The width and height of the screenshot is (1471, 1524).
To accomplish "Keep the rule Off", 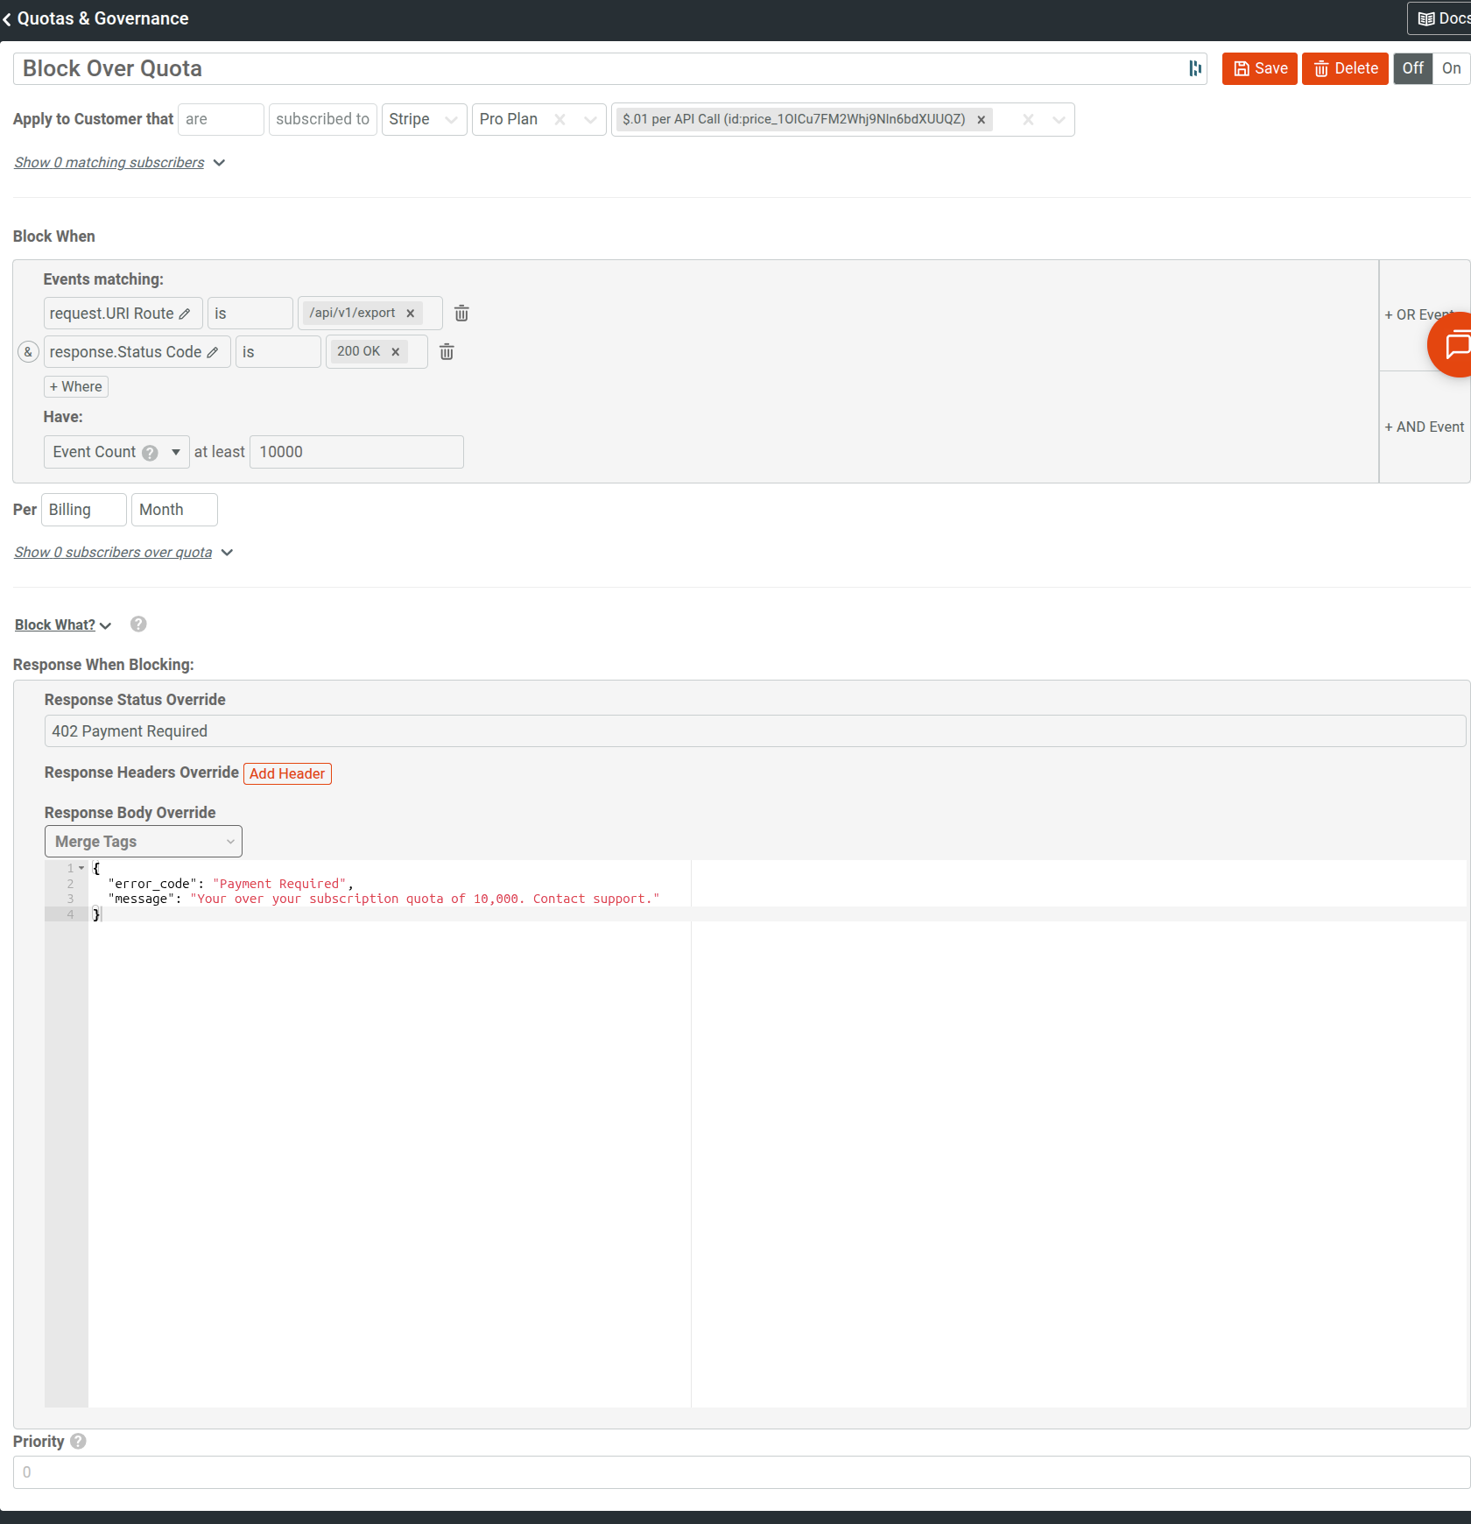I will click(1412, 68).
